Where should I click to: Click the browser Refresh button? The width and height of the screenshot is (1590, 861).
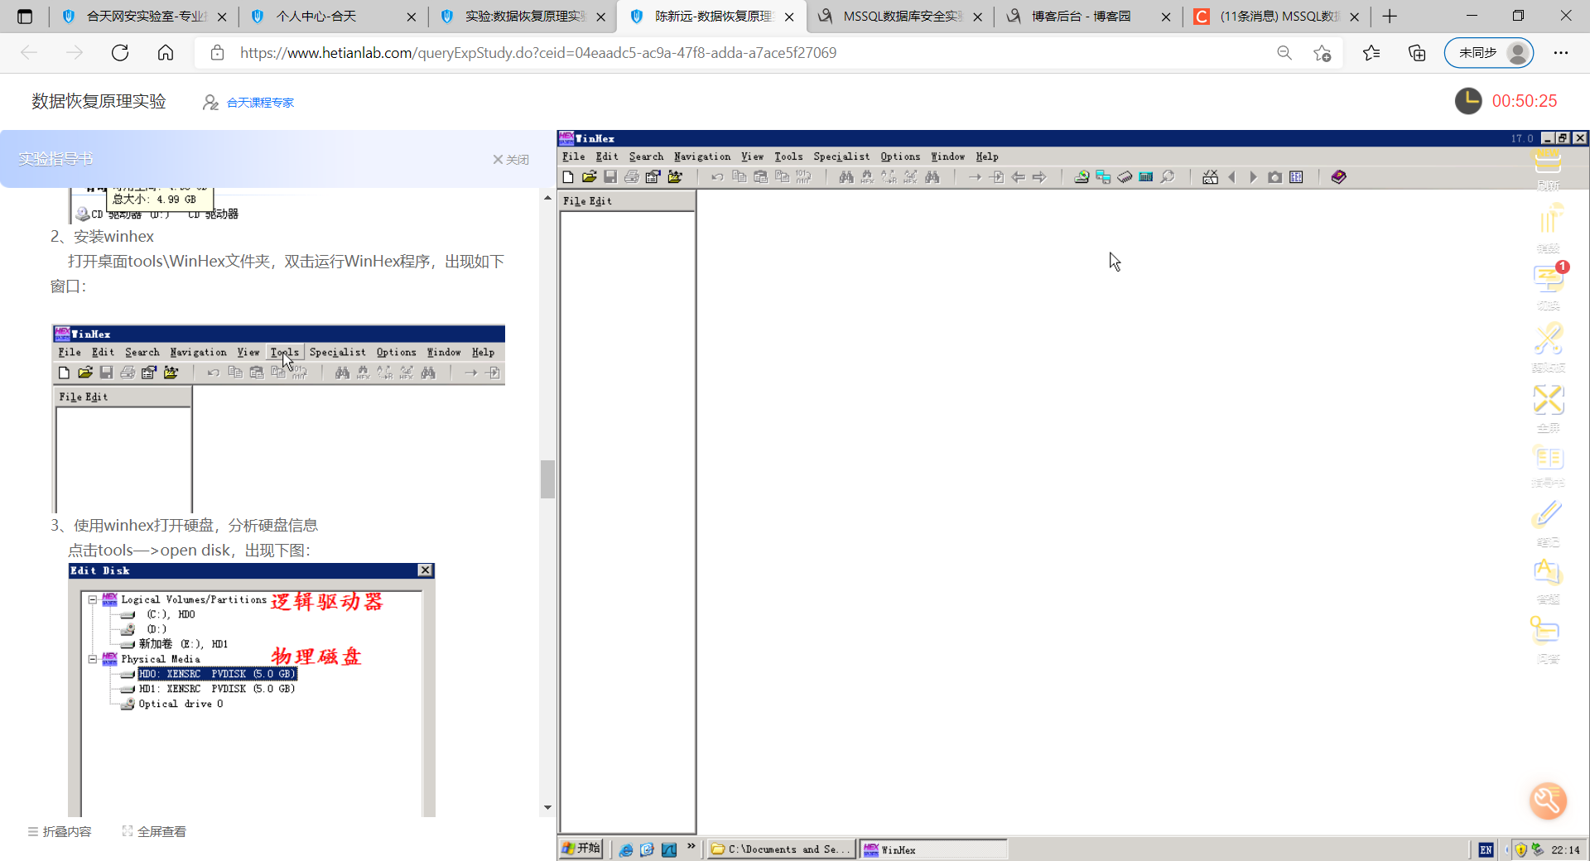[x=120, y=53]
